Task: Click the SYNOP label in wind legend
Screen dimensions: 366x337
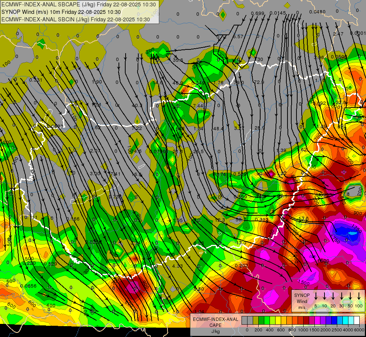Action: 302,295
